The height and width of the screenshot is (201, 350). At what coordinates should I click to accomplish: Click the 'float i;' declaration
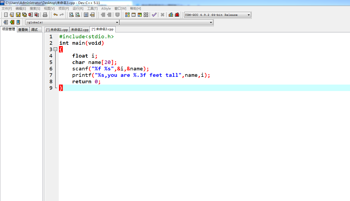85,56
